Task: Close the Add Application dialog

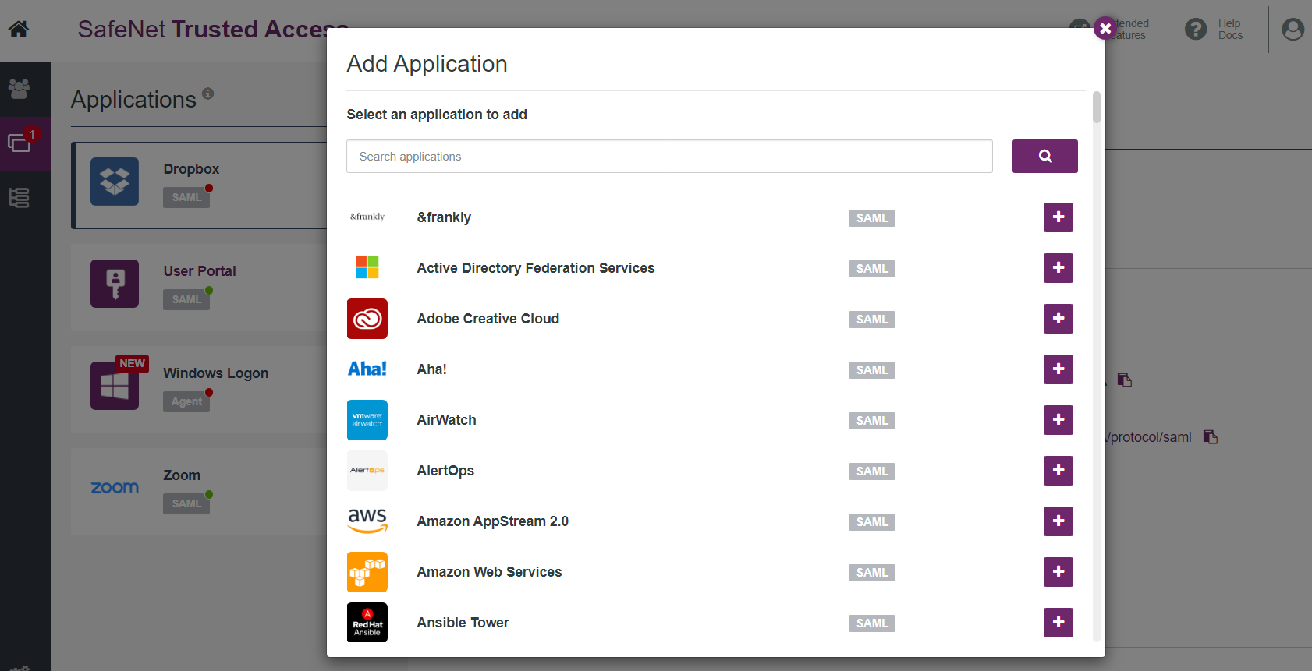Action: 1105,29
